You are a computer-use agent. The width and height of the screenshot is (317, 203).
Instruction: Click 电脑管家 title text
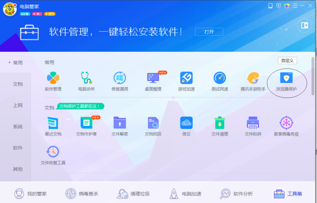pyautogui.click(x=29, y=6)
